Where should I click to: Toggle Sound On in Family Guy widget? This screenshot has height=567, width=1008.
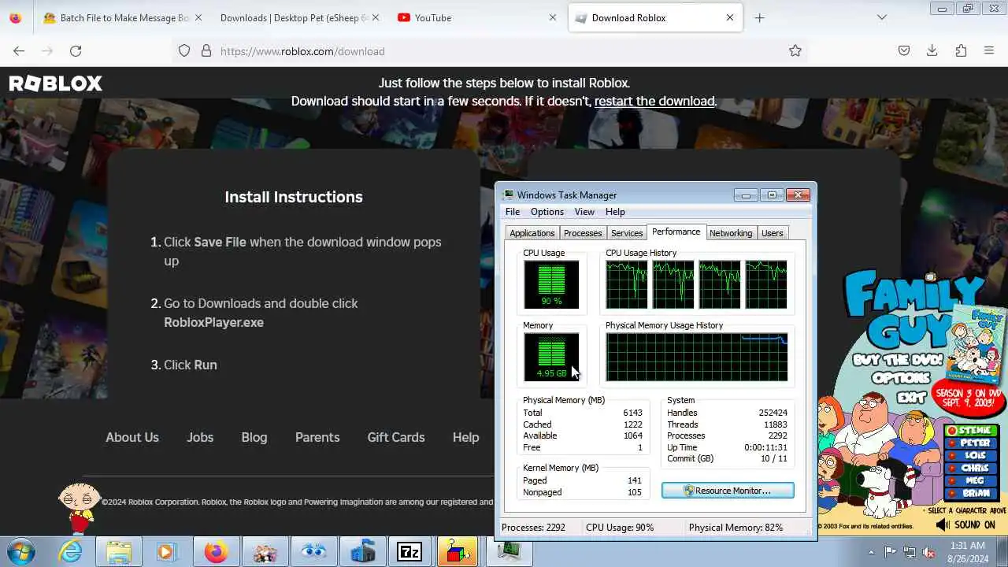[966, 524]
